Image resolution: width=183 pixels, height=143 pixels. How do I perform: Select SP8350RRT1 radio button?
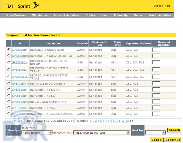(x=9, y=77)
